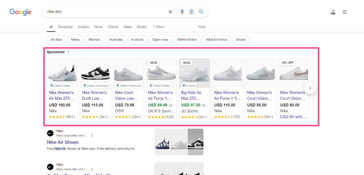
Task: Enable the Within 8.1 km filter chip
Action: [187, 39]
